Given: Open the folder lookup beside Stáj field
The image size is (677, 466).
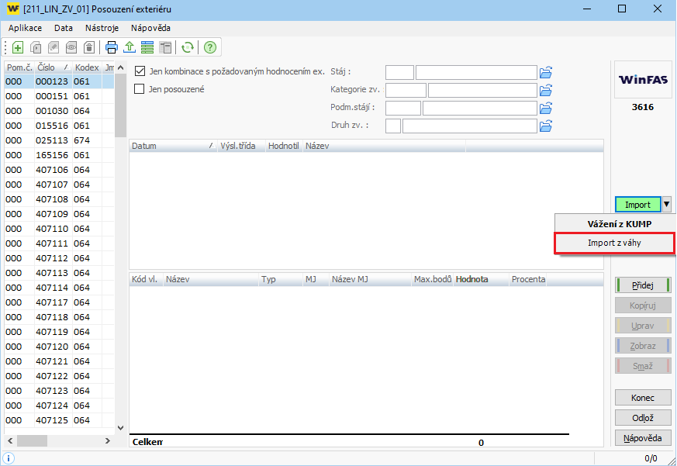Looking at the screenshot, I should point(546,73).
